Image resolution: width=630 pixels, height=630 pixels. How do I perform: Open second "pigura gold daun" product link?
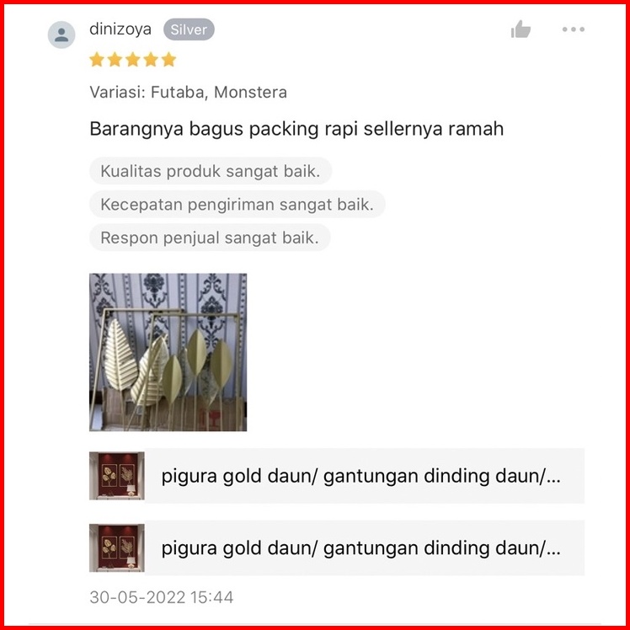(365, 548)
